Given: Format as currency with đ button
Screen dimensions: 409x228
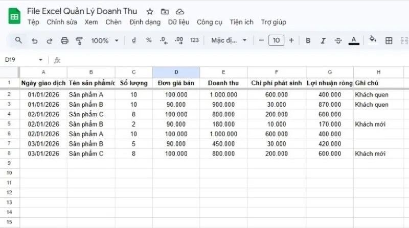Looking at the screenshot, I should 134,40.
